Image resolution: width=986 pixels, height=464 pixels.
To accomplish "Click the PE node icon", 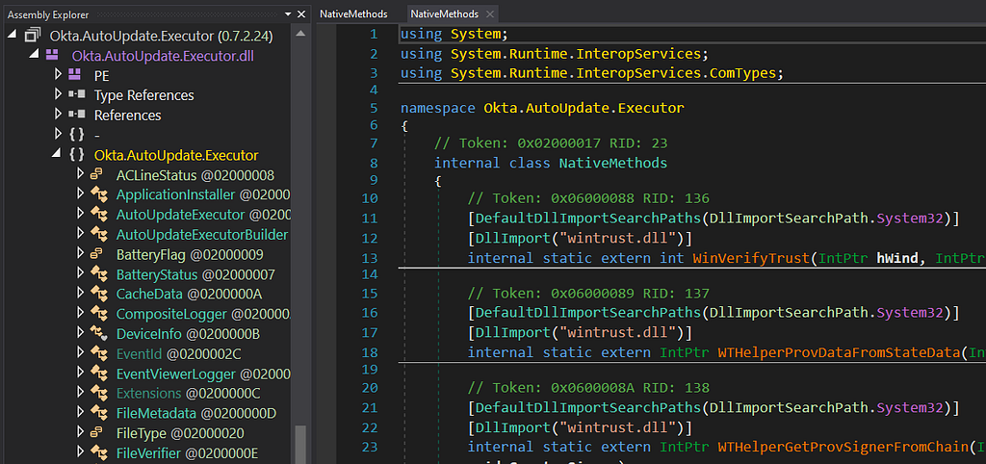I will [x=75, y=75].
